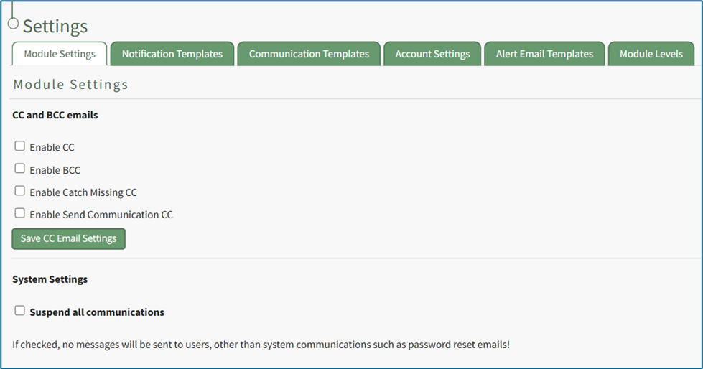This screenshot has height=369, width=703.
Task: Go to the Account Settings tab
Action: tap(432, 54)
